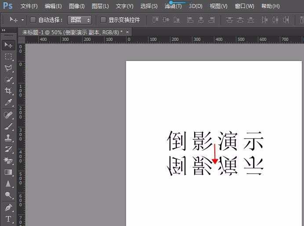304x226 pixels.
Task: Expand the toolbox with double-arrow button
Action: point(4,30)
